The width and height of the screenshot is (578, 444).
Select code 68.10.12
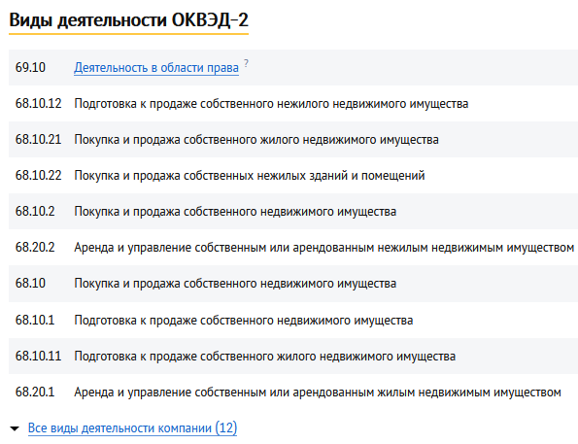38,104
